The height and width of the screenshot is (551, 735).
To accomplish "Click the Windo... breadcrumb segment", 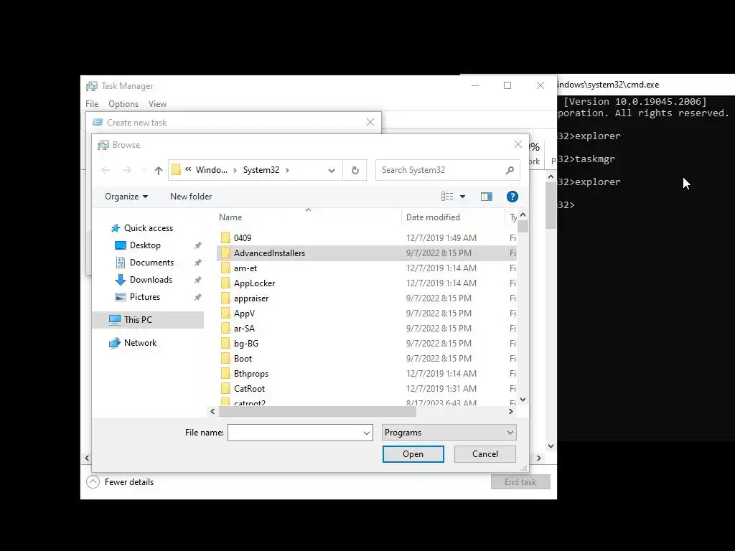I will 212,170.
